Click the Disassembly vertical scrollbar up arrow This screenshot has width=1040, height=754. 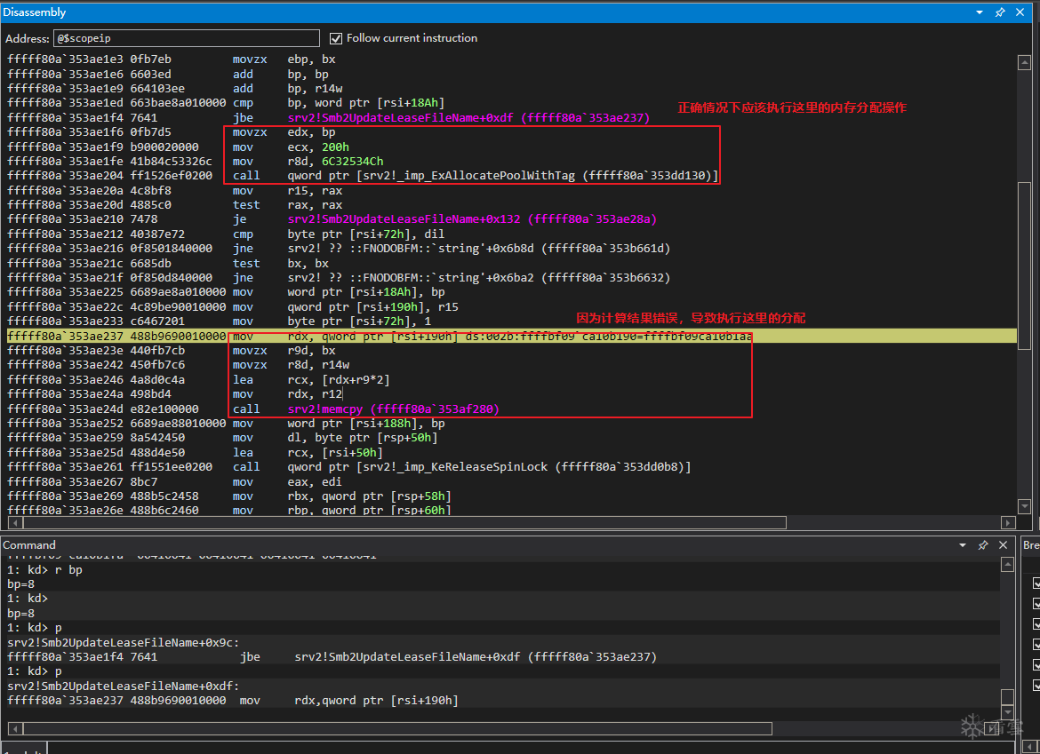[x=1024, y=64]
